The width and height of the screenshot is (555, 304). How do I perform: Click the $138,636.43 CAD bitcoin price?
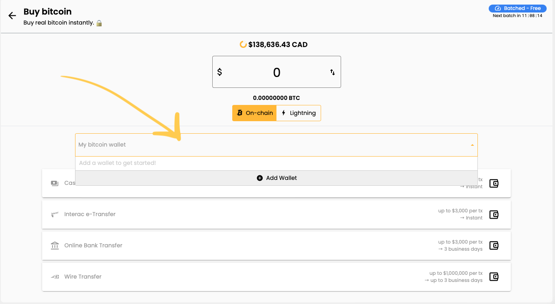[278, 45]
